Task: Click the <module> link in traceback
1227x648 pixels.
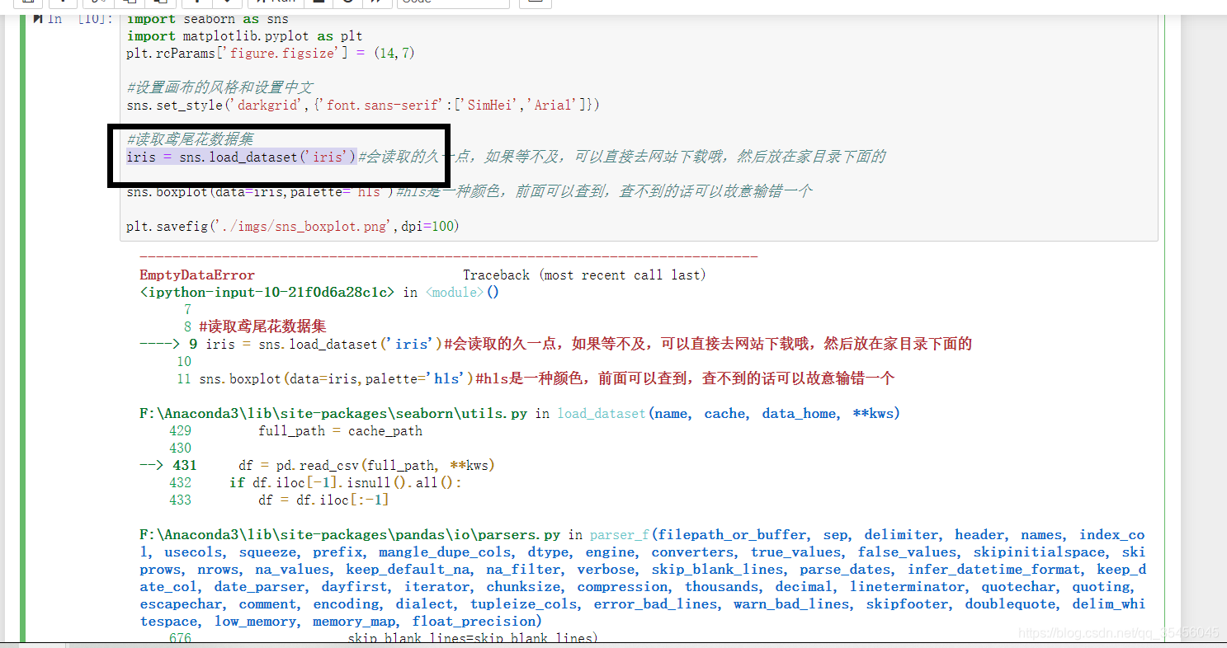Action: tap(455, 292)
